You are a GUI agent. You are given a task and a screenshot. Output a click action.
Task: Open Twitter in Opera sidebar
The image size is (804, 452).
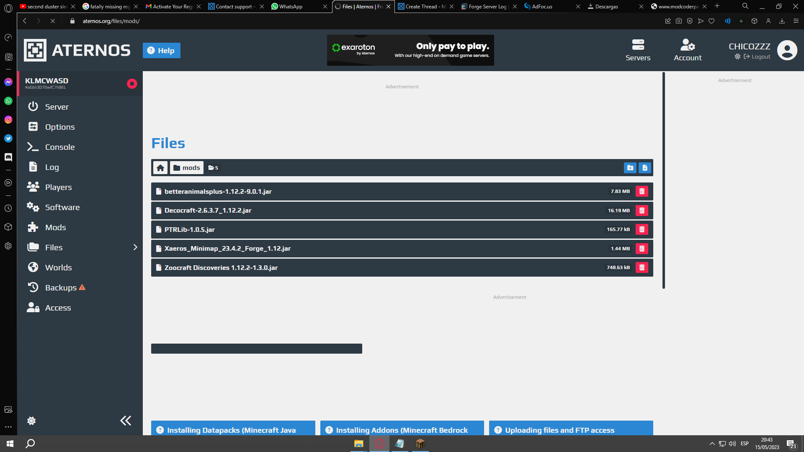8,139
